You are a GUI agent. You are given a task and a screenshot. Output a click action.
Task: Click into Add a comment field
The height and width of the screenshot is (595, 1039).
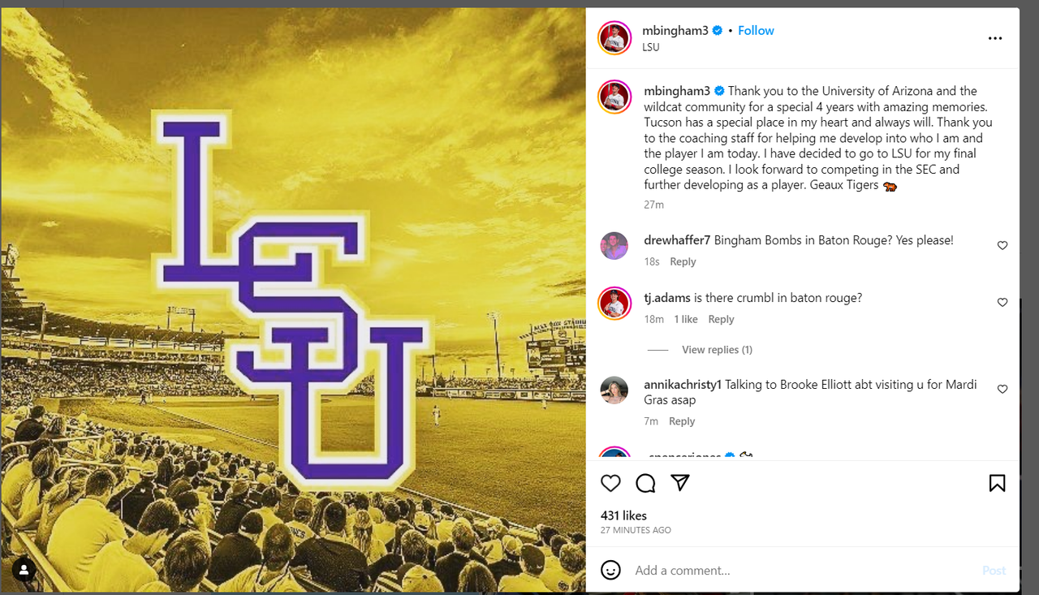coord(804,571)
